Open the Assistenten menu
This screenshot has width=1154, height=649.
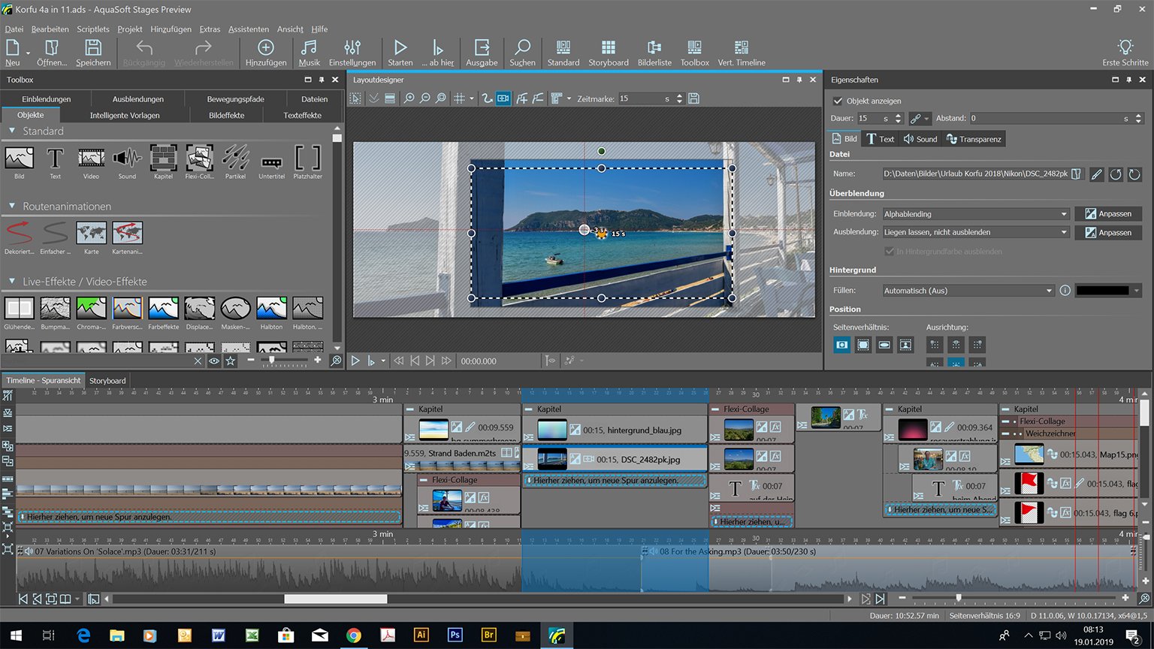pos(248,29)
